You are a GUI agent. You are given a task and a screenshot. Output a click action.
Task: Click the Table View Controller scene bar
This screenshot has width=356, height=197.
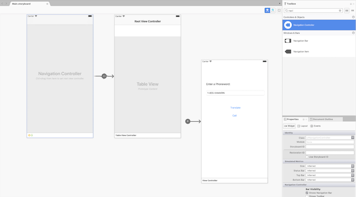pyautogui.click(x=148, y=135)
